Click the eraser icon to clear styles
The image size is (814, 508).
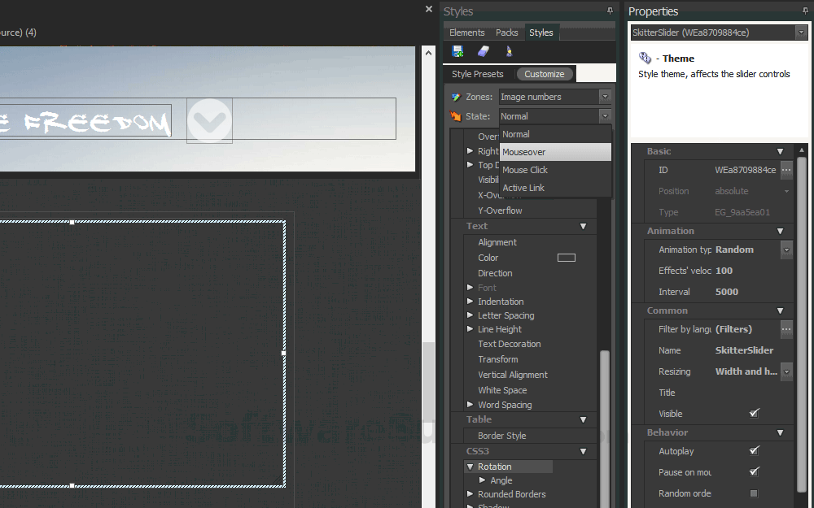tap(482, 50)
